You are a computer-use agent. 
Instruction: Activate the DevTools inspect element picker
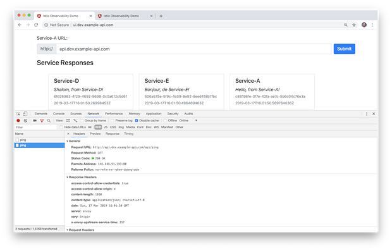[18, 114]
